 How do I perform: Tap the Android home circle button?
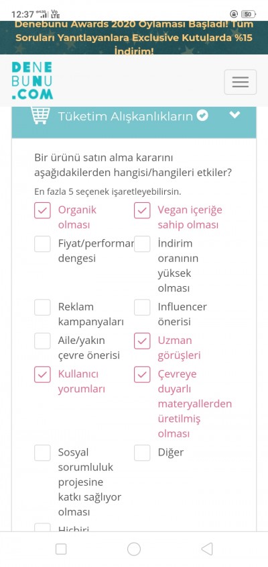click(x=134, y=549)
